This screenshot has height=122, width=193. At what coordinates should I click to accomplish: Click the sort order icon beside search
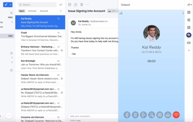pyautogui.click(x=61, y=5)
